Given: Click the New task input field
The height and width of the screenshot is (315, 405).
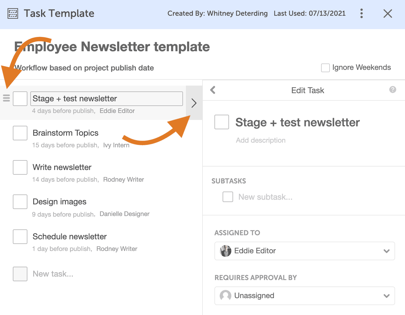Looking at the screenshot, I should coord(53,274).
